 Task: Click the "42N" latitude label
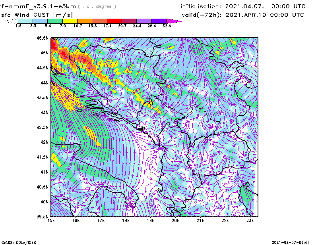45,142
